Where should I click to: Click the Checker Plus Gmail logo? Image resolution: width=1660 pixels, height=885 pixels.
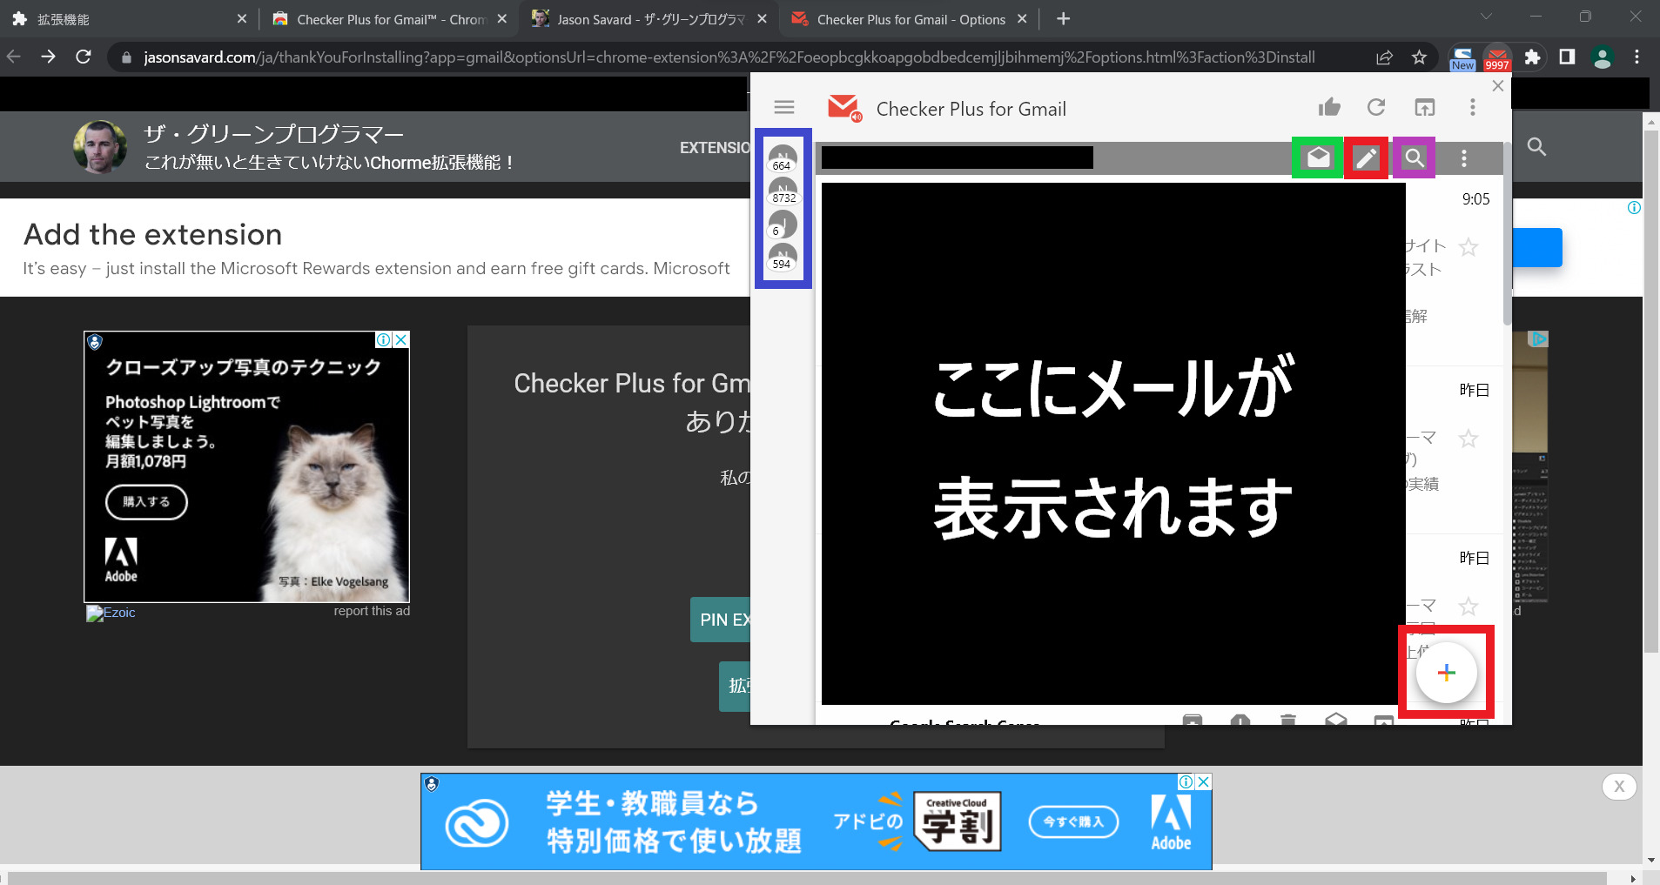(x=843, y=108)
